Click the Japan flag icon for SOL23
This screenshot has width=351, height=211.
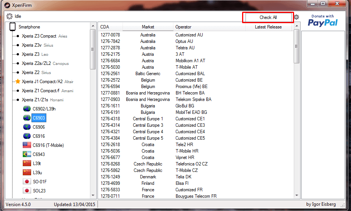point(27,191)
